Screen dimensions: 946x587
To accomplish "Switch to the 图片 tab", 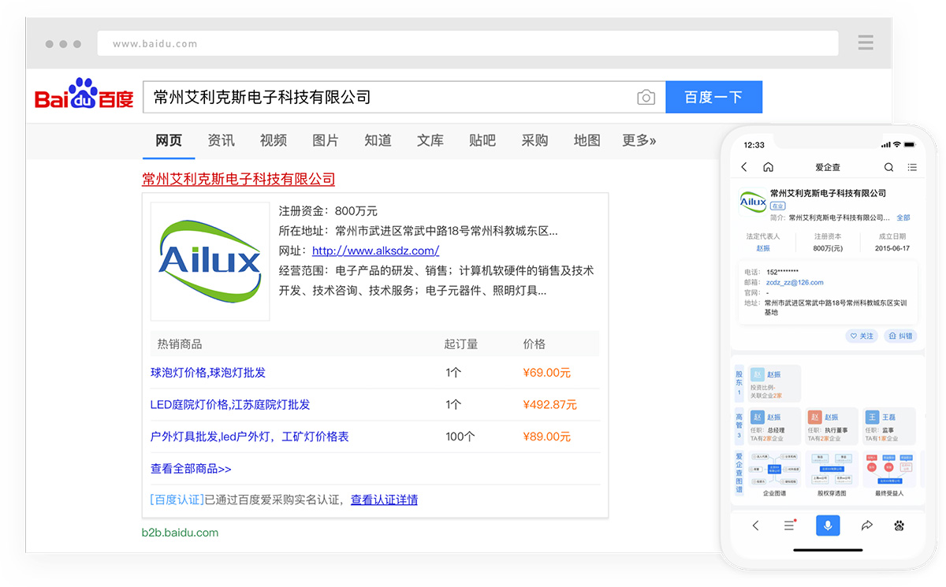I will [x=325, y=140].
